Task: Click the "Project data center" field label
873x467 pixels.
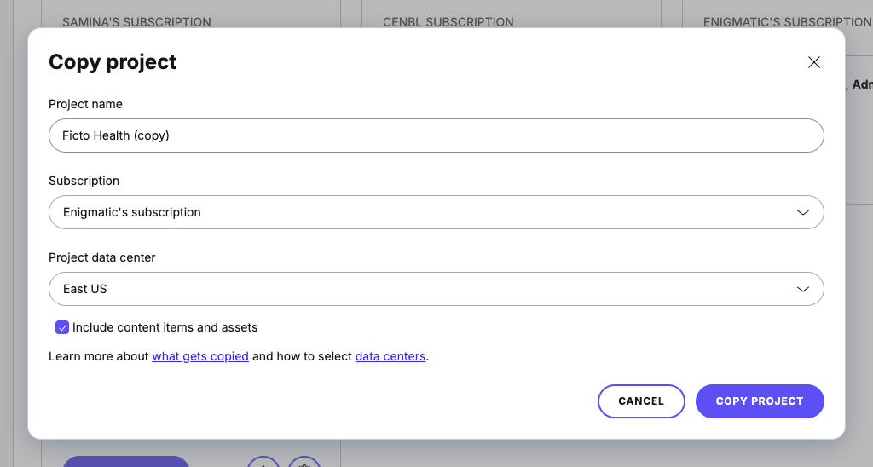Action: (x=102, y=257)
